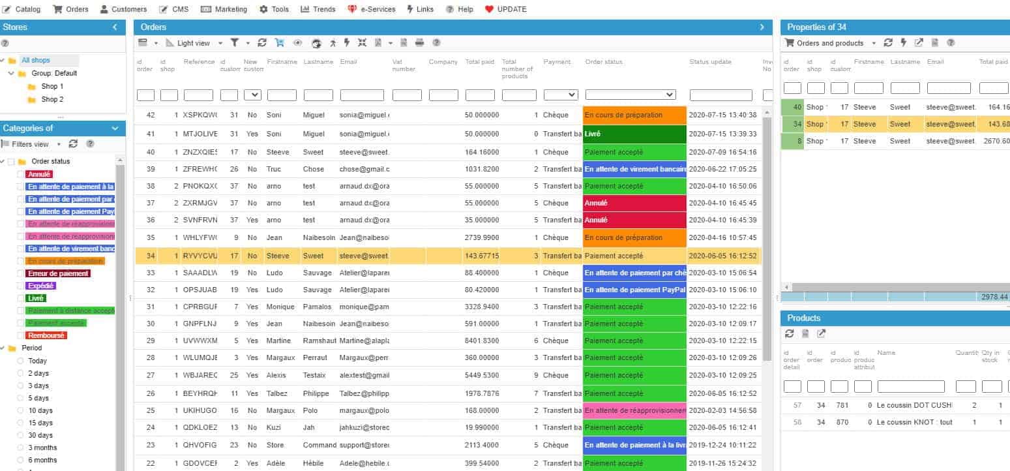This screenshot has width=1010, height=471.
Task: Collapse the Group: Default tree node
Action: [11, 73]
